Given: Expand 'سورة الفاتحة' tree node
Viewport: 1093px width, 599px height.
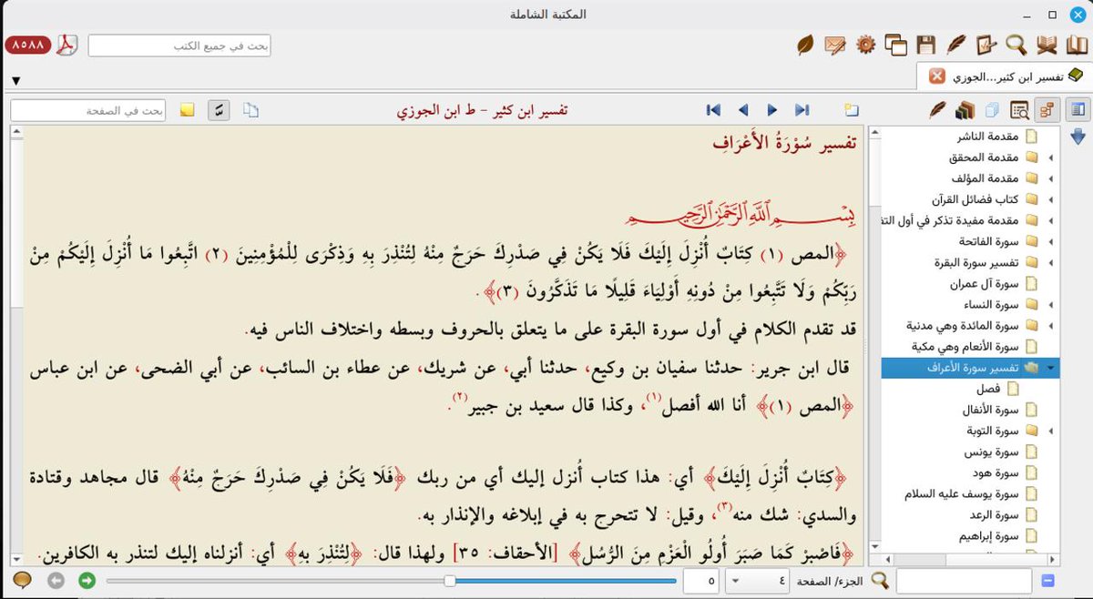Looking at the screenshot, I should coord(1051,242).
